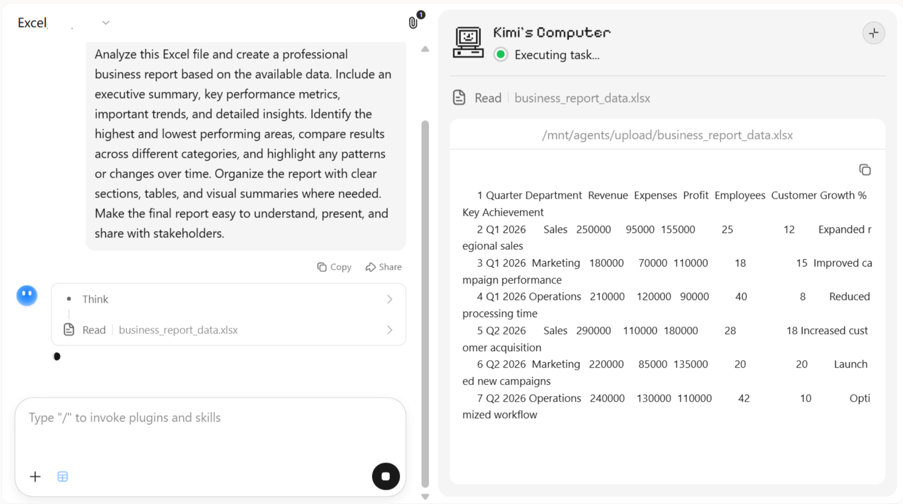Open the attachments paperclip icon

(413, 22)
